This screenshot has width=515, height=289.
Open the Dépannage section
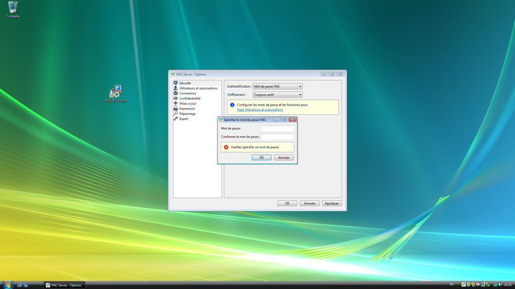click(187, 114)
